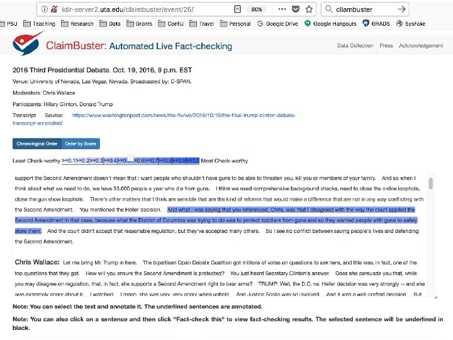Viewport: 453px width, 340px height.
Task: Click >=0.6 score threshold segment
Action: [x=138, y=161]
